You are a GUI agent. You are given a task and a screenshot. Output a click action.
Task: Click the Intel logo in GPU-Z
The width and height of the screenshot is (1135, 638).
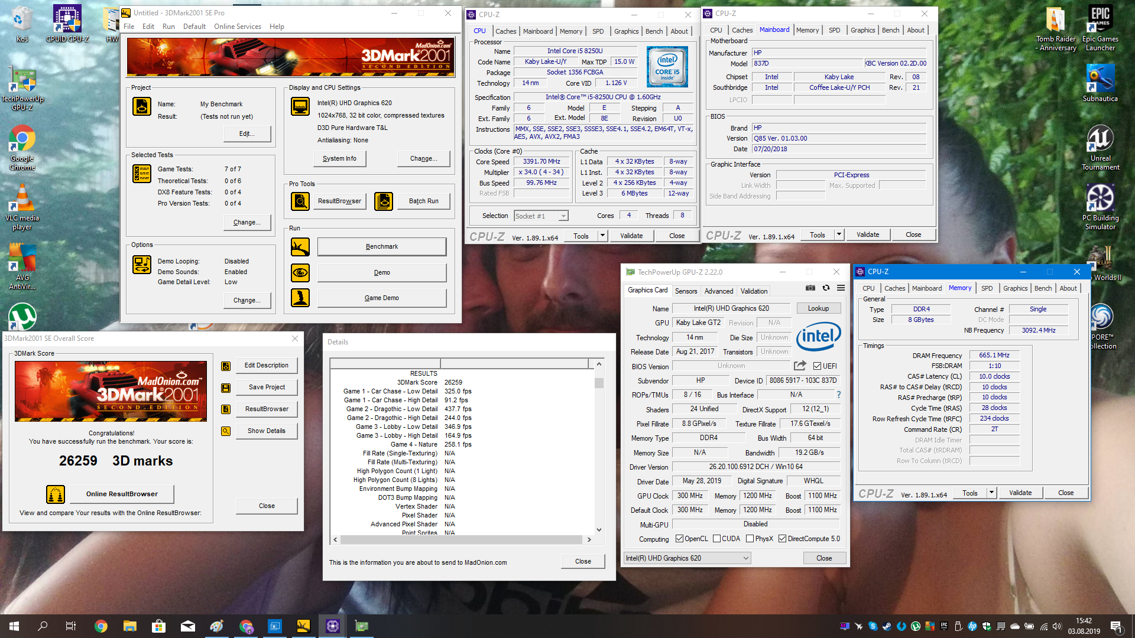click(x=819, y=336)
